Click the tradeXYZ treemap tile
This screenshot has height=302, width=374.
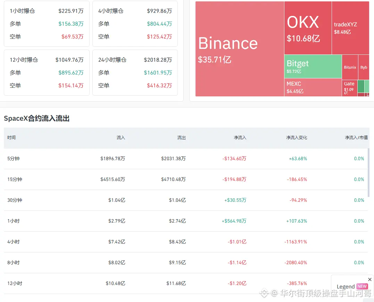tap(350, 28)
